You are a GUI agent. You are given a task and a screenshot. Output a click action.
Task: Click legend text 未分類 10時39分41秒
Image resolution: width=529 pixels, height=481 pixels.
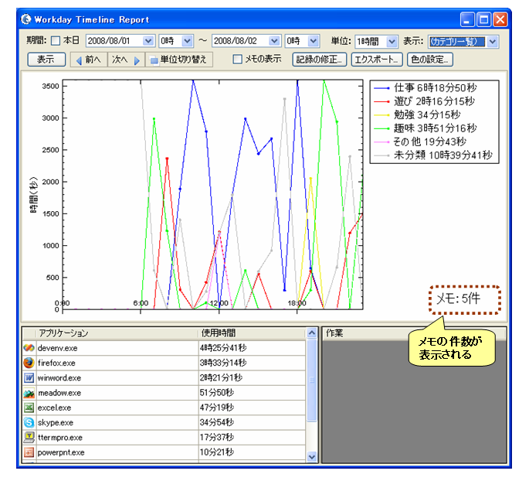443,155
